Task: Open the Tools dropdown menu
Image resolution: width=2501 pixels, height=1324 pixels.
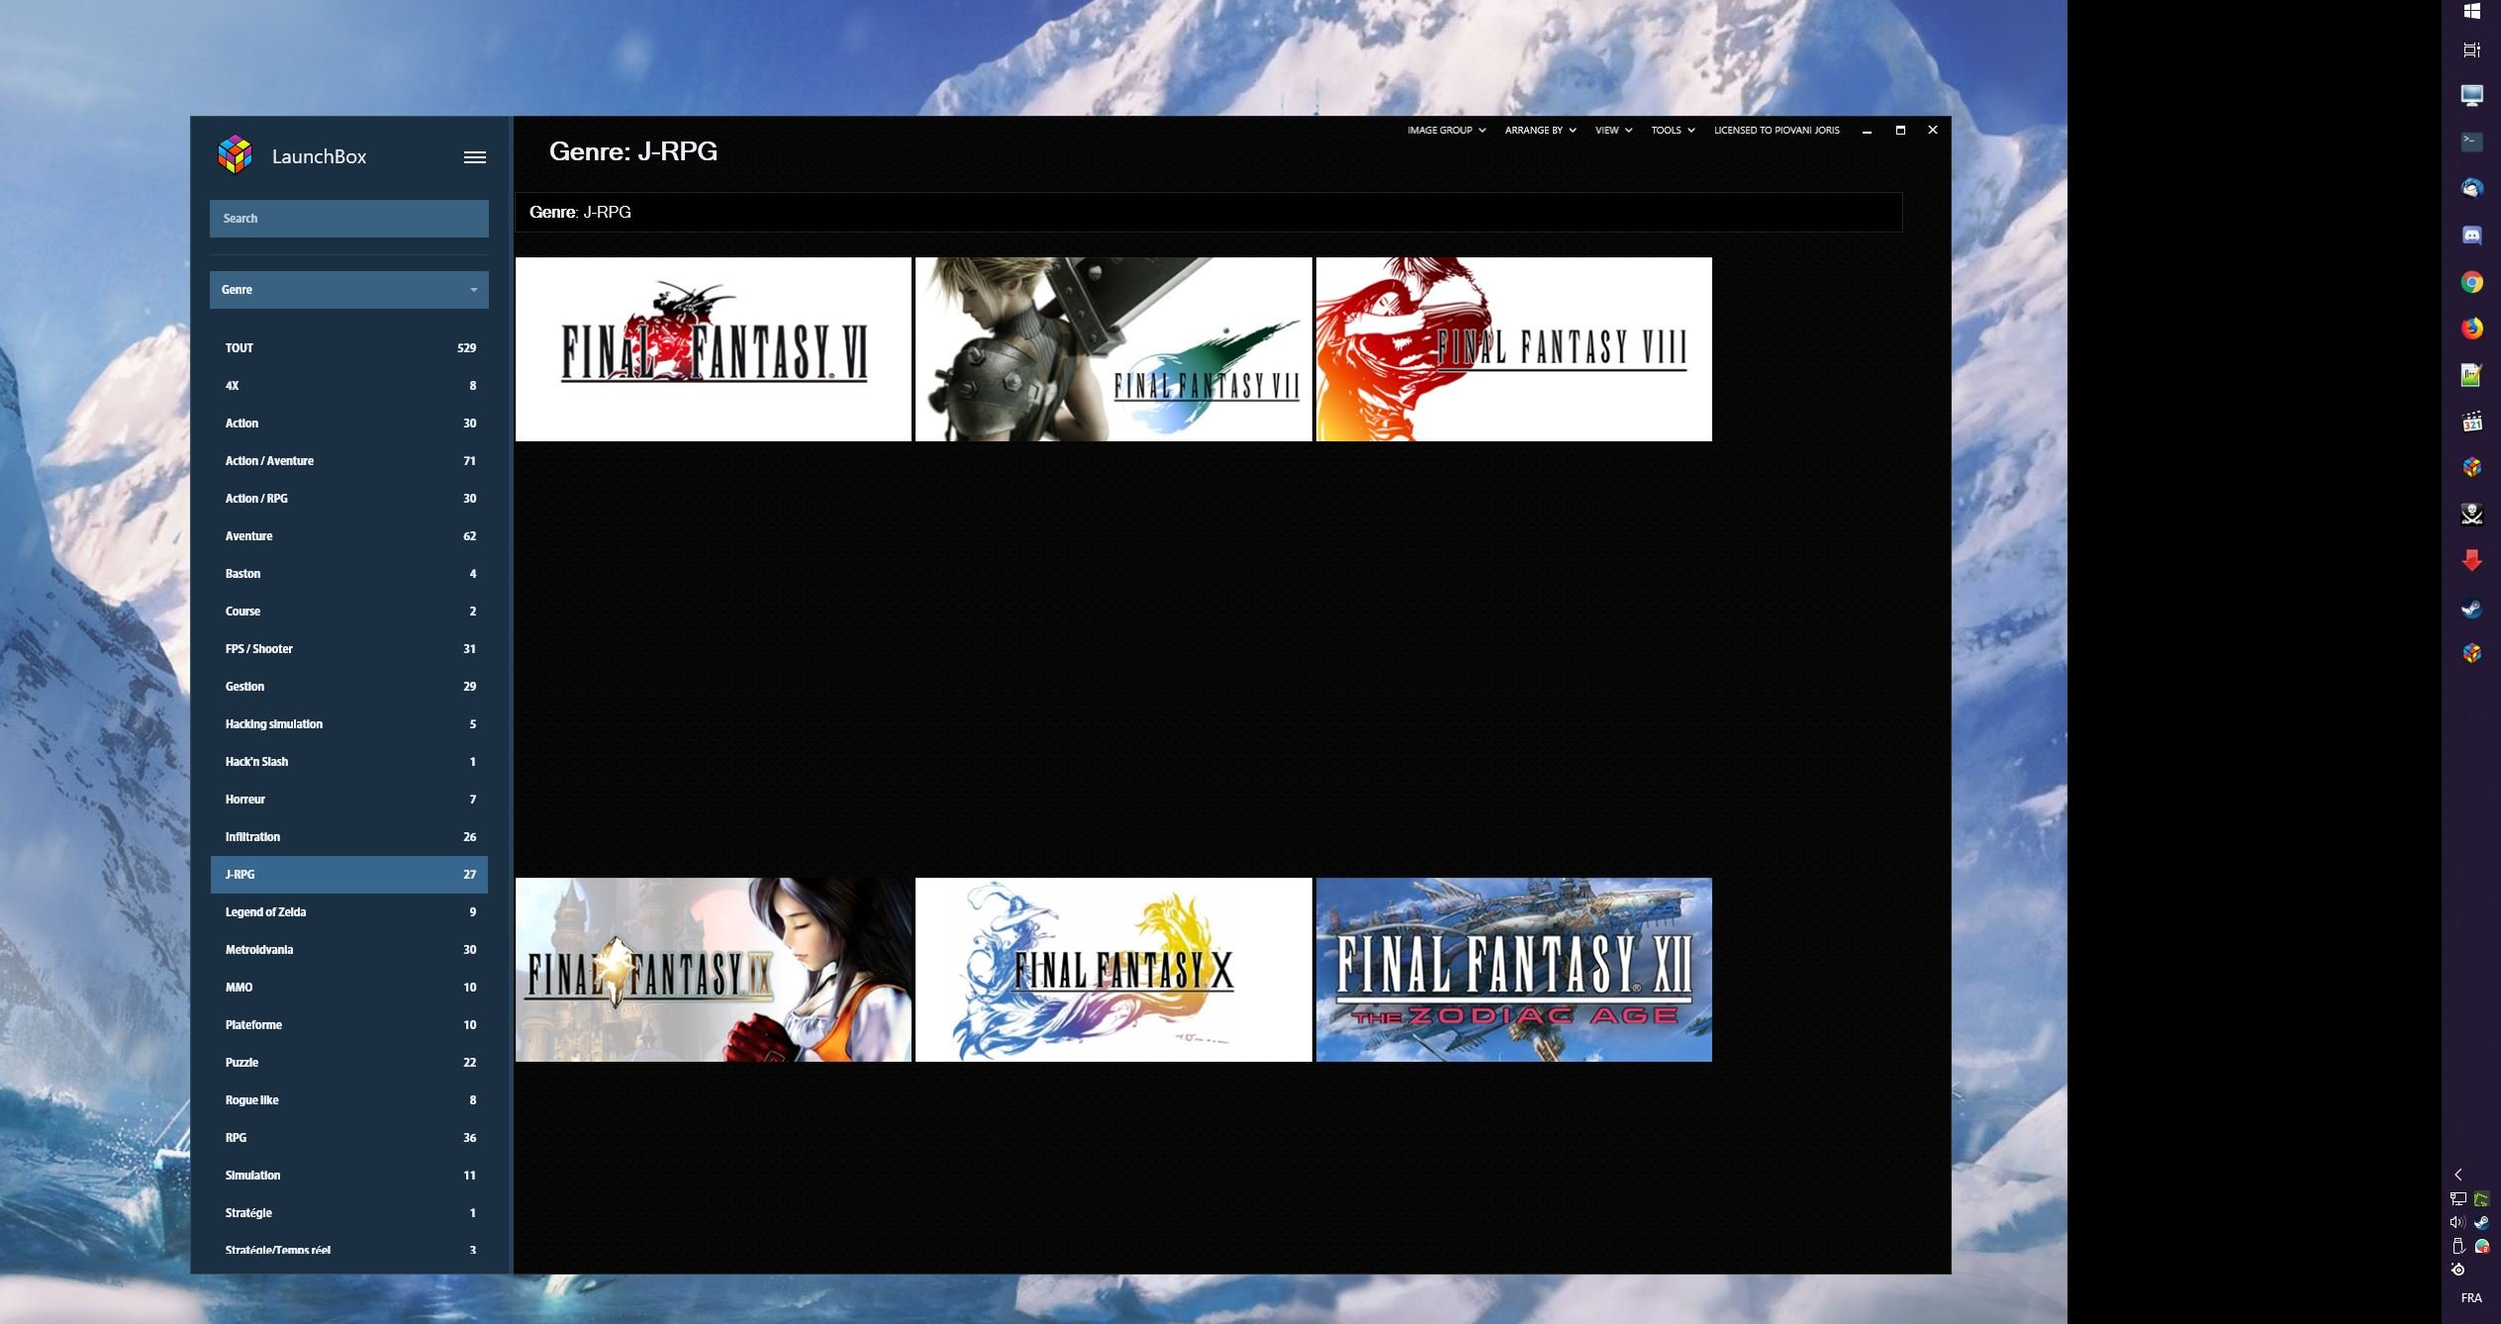Action: (1673, 131)
